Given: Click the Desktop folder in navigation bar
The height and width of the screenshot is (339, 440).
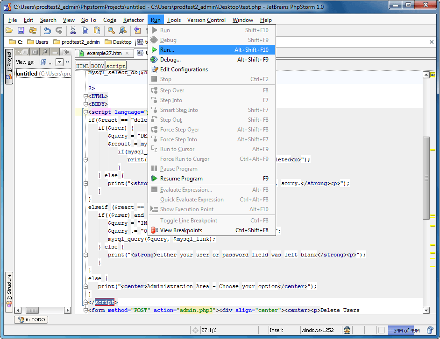Looking at the screenshot, I should pyautogui.click(x=118, y=42).
